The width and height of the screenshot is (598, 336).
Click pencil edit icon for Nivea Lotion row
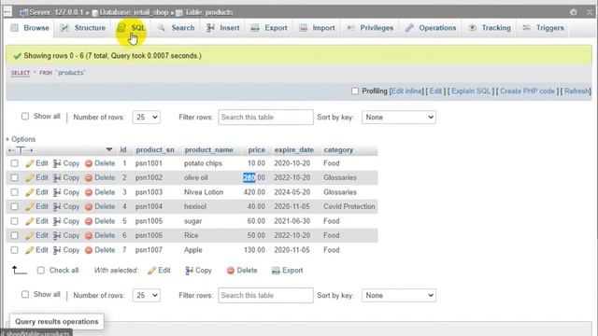tap(30, 192)
